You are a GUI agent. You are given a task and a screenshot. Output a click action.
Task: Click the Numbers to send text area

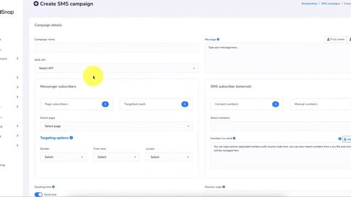pos(281,155)
